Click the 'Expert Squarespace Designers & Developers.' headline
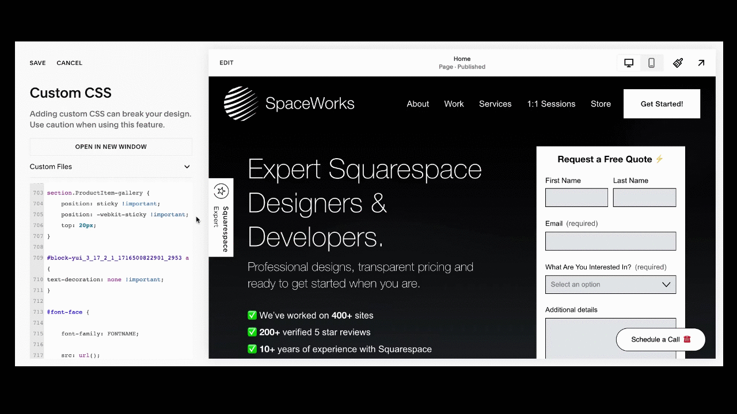This screenshot has height=414, width=737. [364, 203]
